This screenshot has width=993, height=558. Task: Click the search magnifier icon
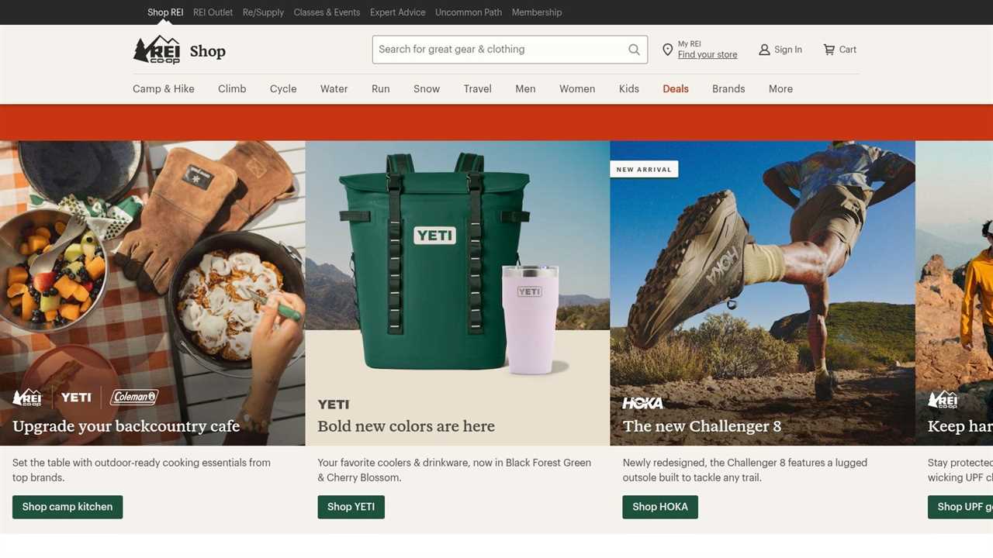tap(634, 50)
